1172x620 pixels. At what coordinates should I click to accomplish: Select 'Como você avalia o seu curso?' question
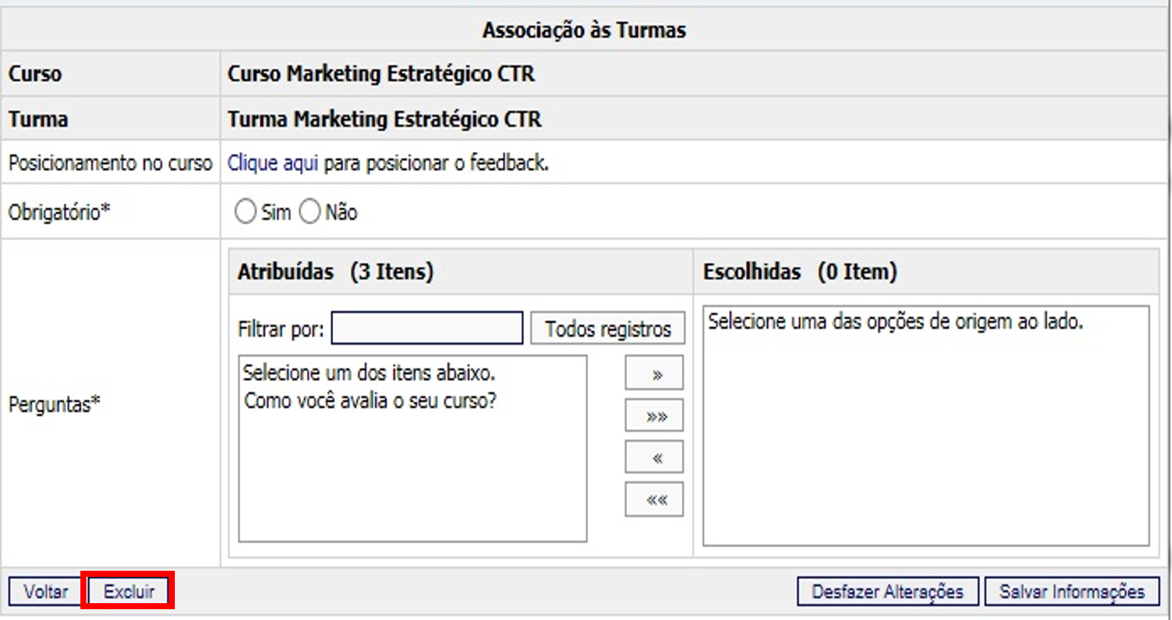pyautogui.click(x=370, y=401)
